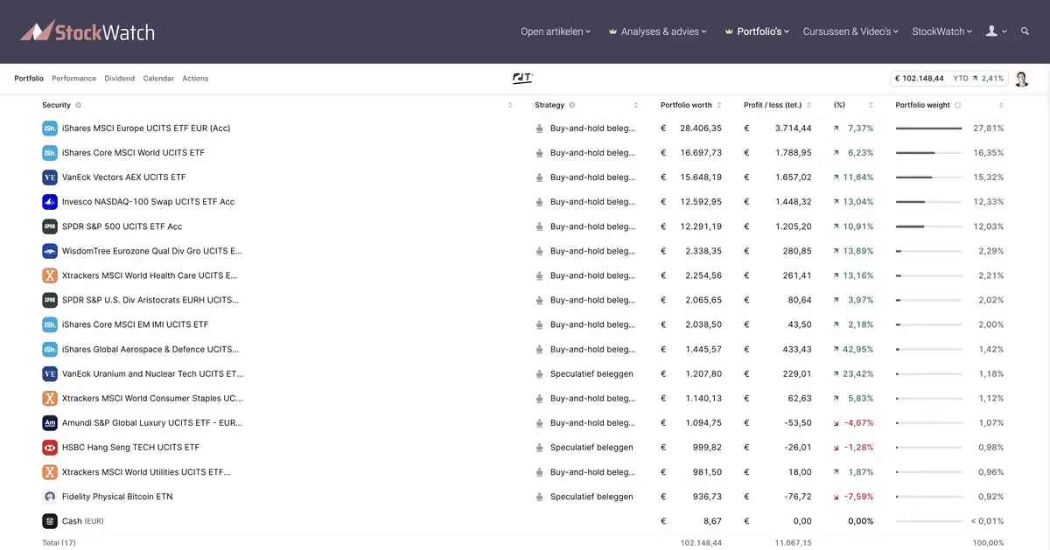Click the gear icon next to Security
Screen dimensions: 1050x550
(78, 105)
